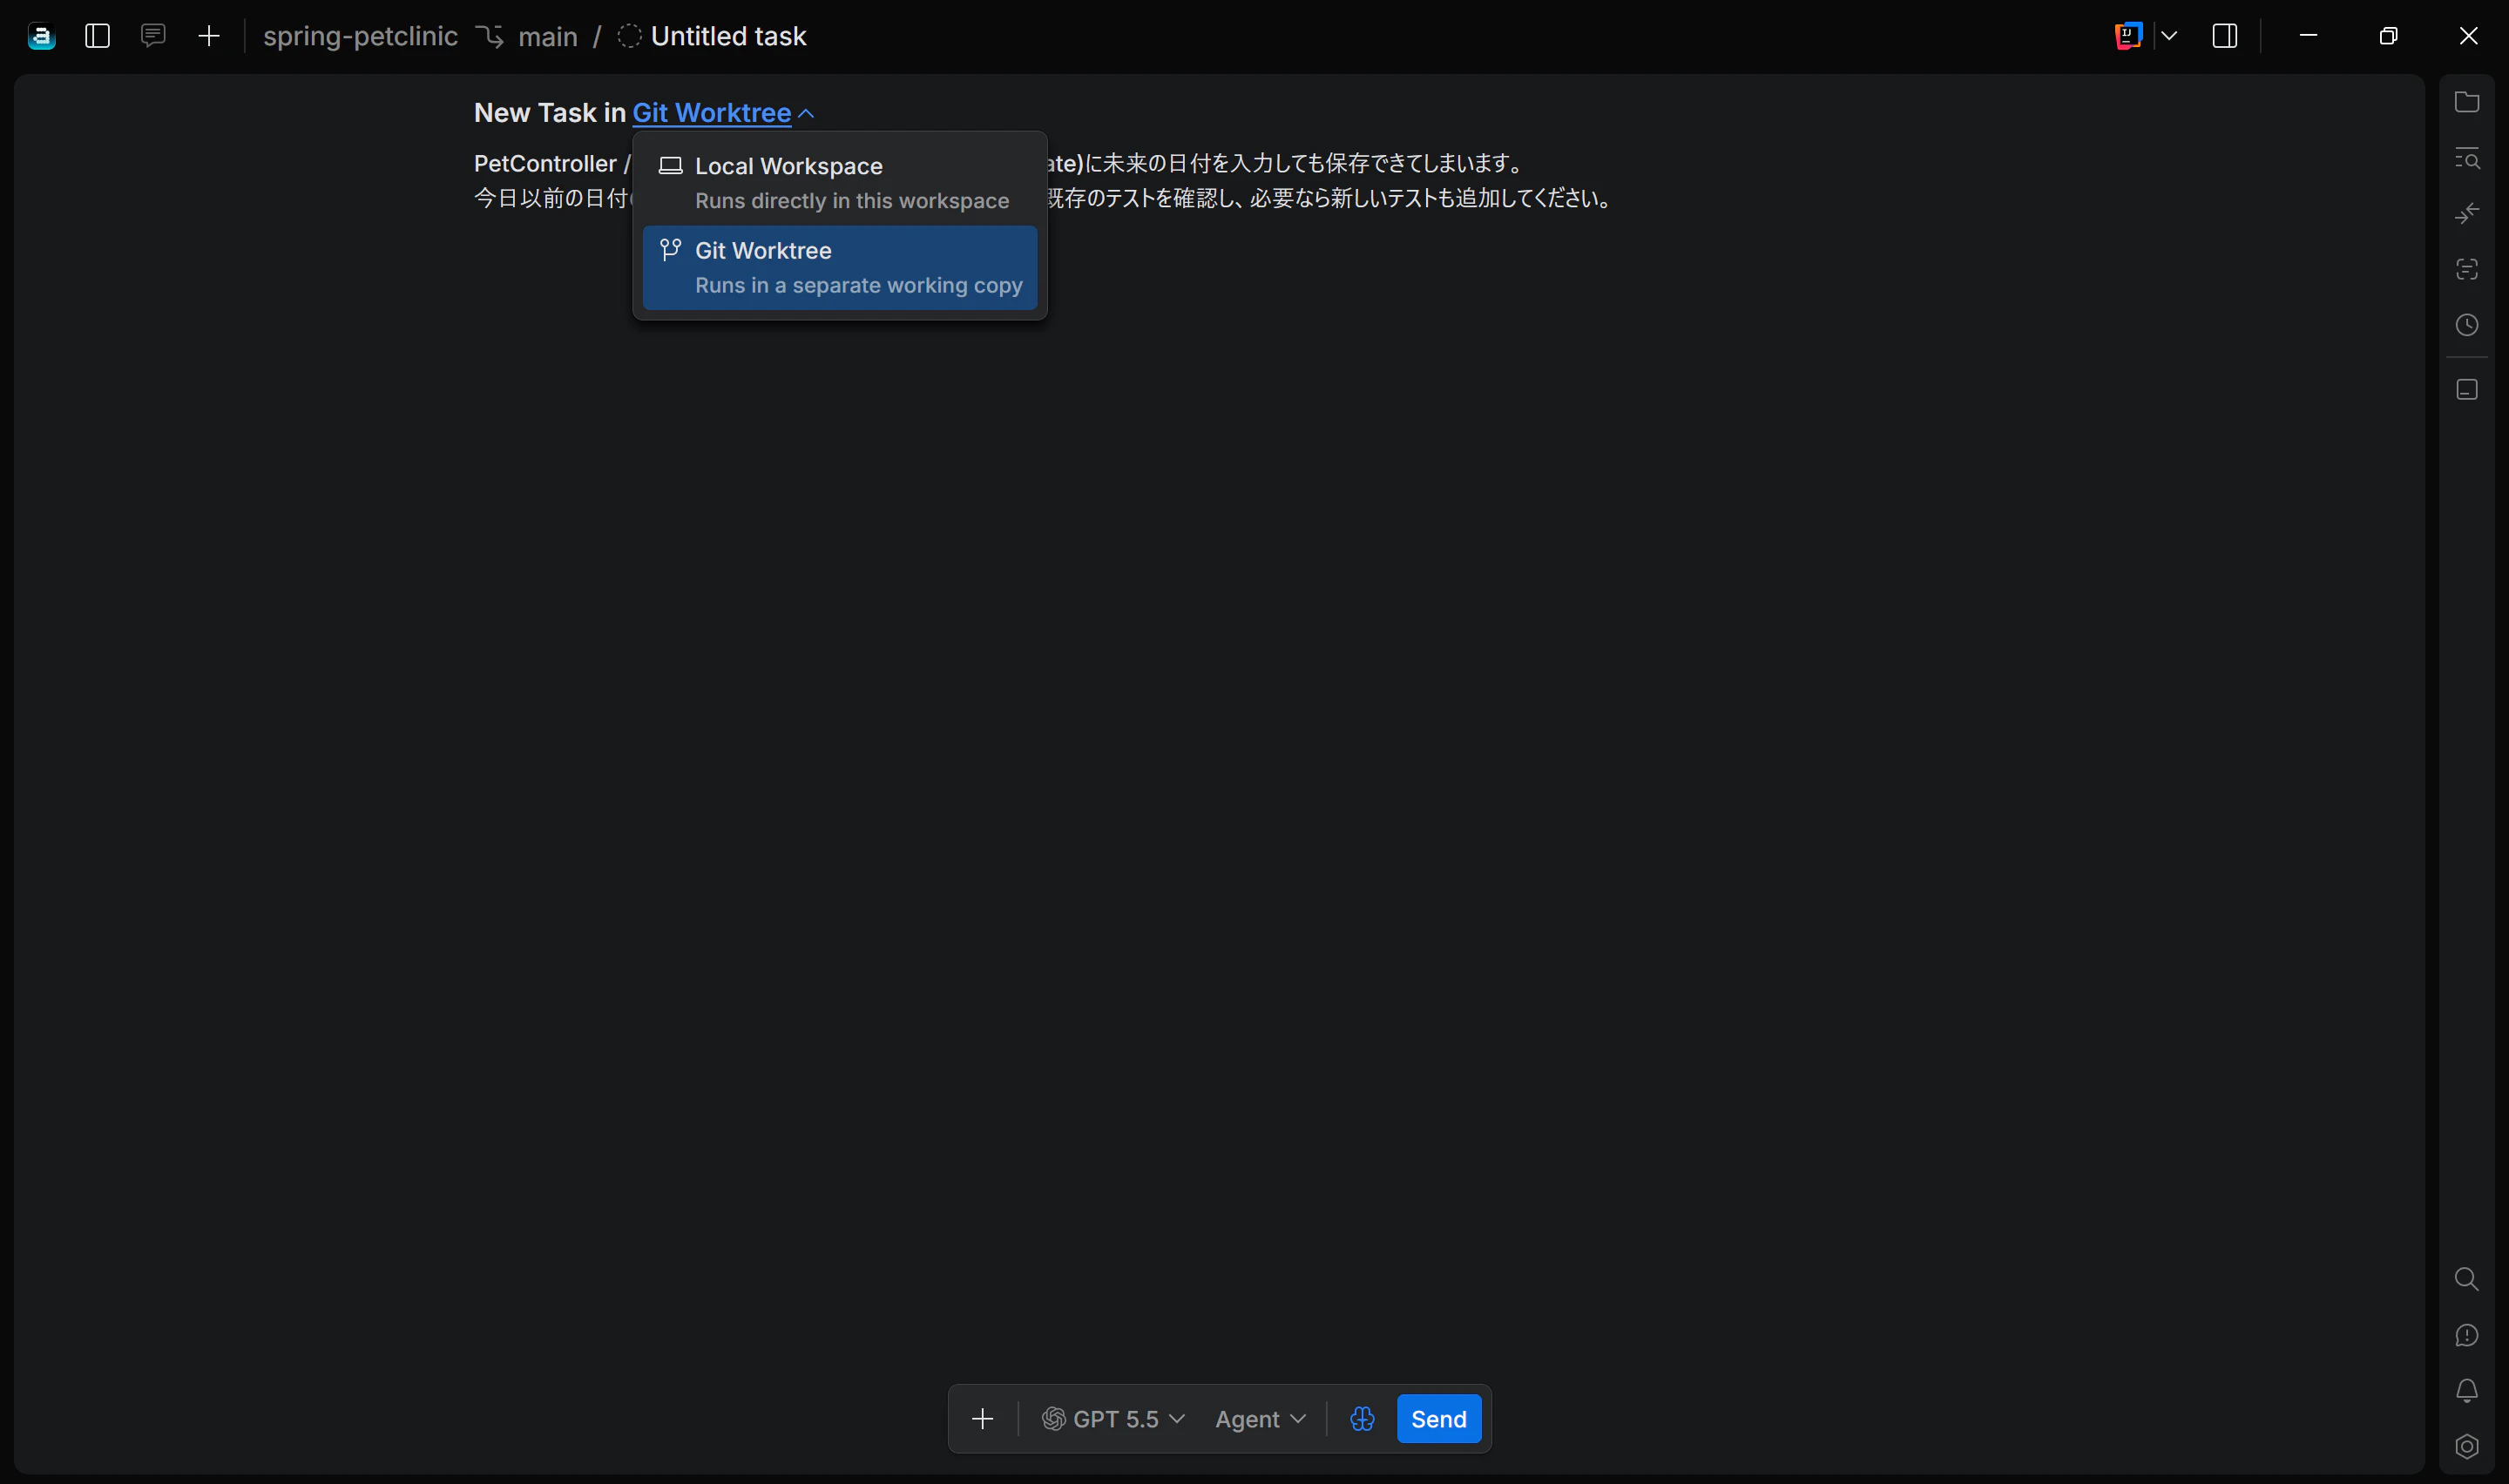The width and height of the screenshot is (2509, 1484).
Task: Open the IntelliJ IDEA icon in title bar
Action: point(2128,36)
